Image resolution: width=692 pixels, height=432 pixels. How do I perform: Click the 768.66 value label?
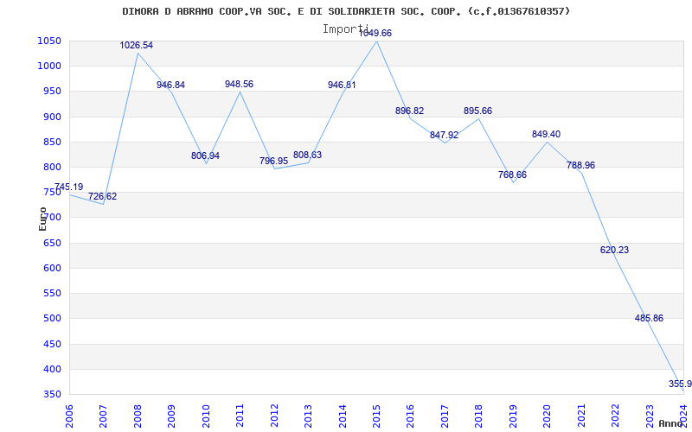click(512, 175)
